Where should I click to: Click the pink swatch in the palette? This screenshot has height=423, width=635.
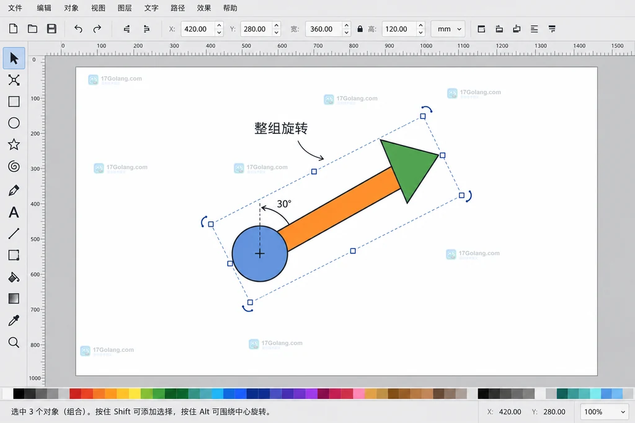click(359, 393)
